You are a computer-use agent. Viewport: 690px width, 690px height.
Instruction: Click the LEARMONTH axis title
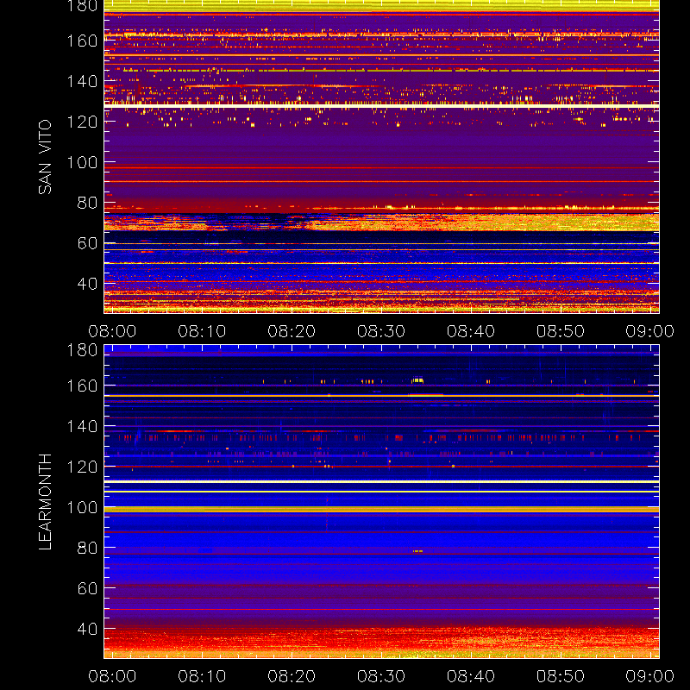click(45, 502)
